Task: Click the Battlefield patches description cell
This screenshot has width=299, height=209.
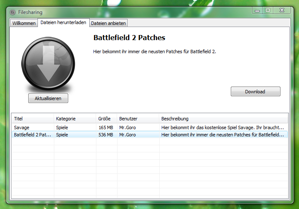Action: [x=222, y=135]
